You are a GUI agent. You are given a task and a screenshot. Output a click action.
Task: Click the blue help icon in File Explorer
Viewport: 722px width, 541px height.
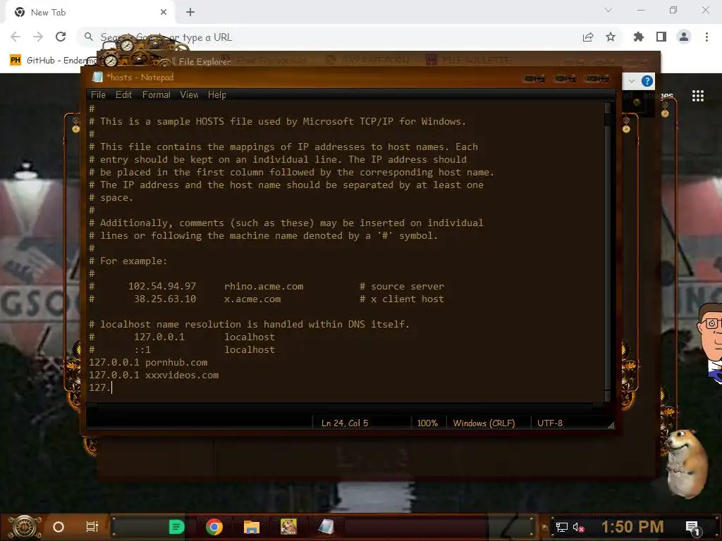[647, 82]
